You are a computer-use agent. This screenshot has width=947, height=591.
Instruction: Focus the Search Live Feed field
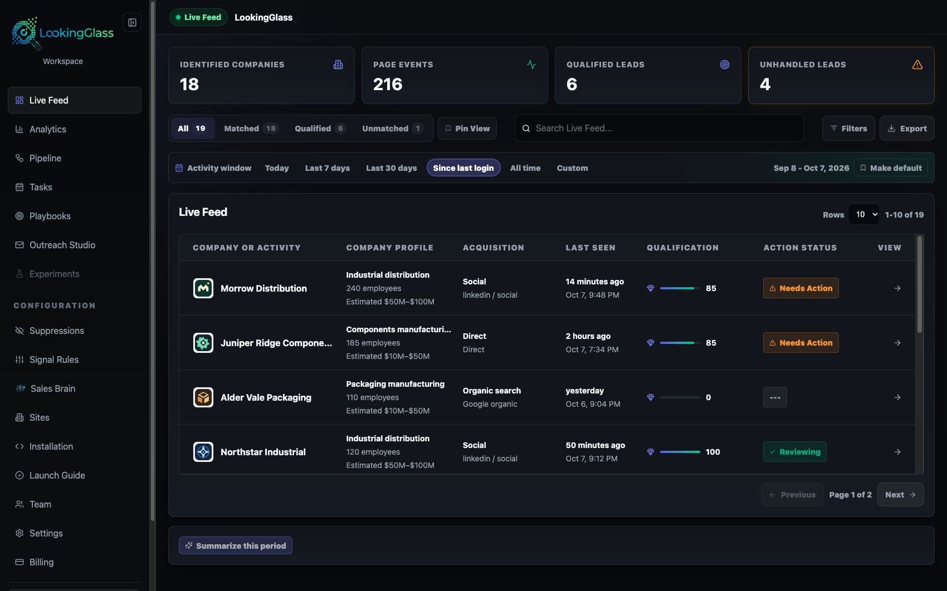[x=659, y=129]
